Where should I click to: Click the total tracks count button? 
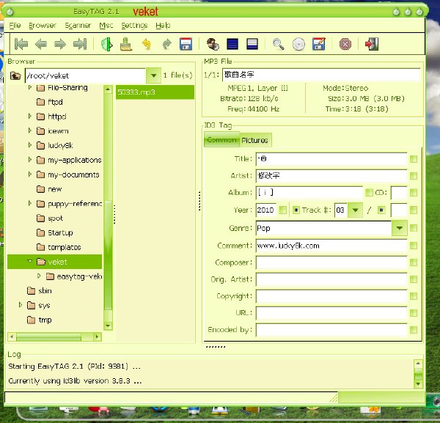click(x=381, y=210)
